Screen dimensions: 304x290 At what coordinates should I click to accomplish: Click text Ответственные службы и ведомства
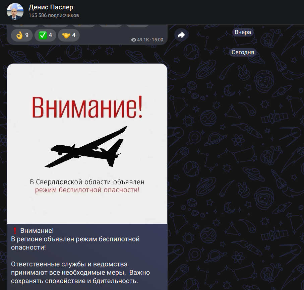(69, 264)
